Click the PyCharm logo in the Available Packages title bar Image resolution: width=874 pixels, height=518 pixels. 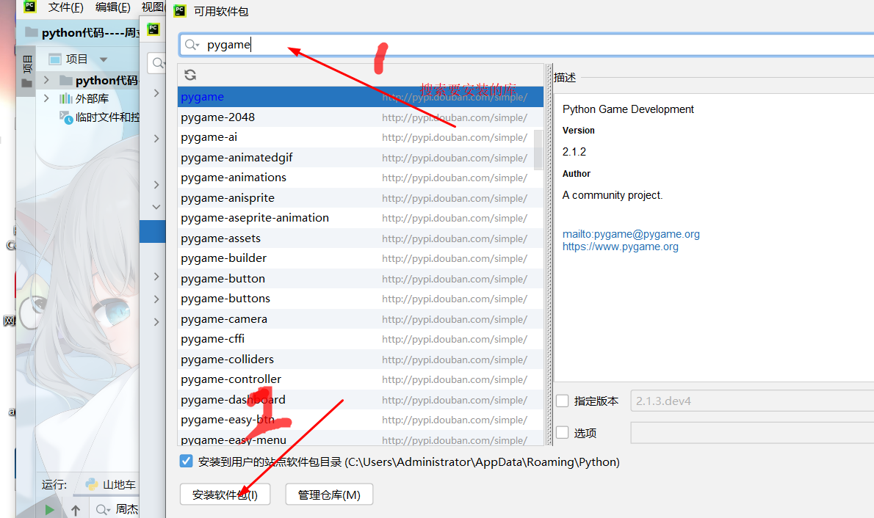[x=180, y=11]
